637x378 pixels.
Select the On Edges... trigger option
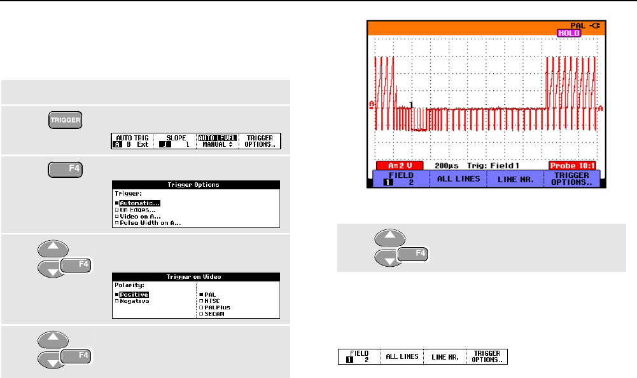136,210
